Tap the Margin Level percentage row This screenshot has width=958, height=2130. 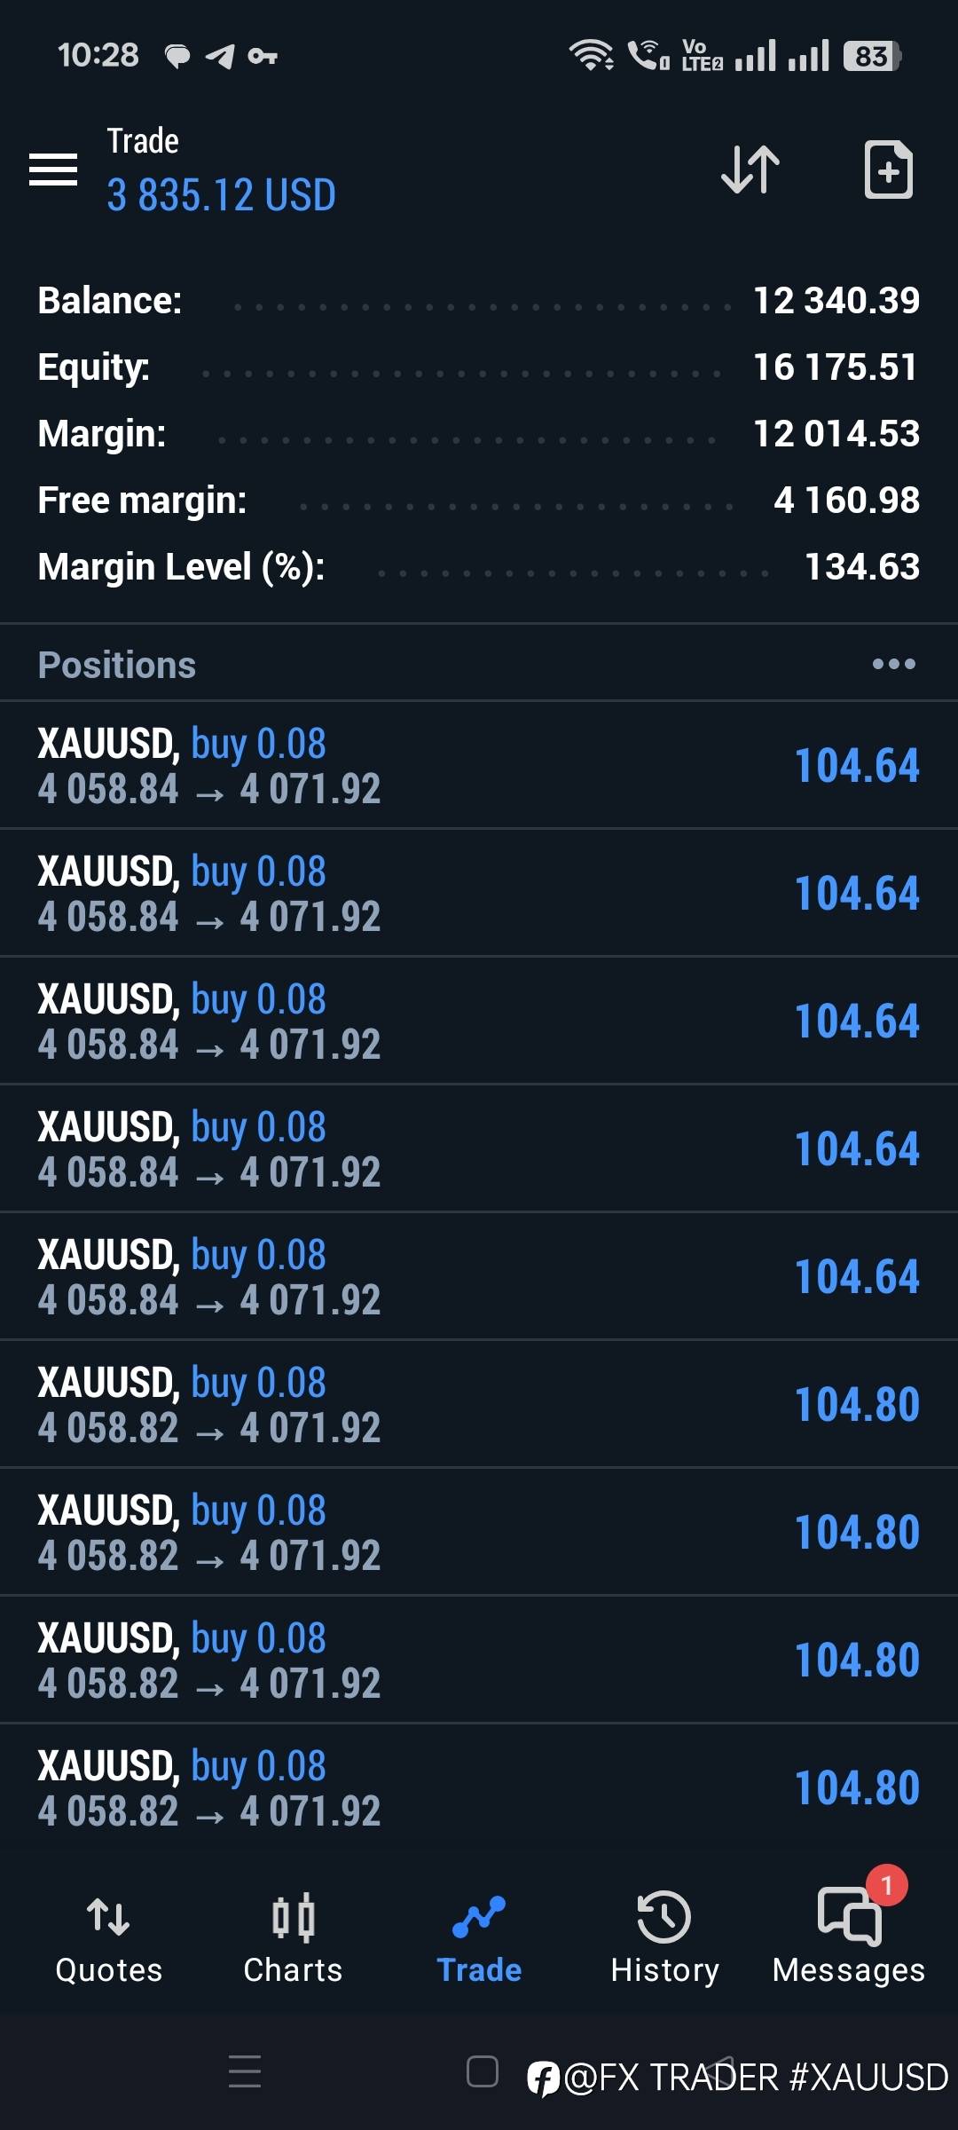[479, 567]
